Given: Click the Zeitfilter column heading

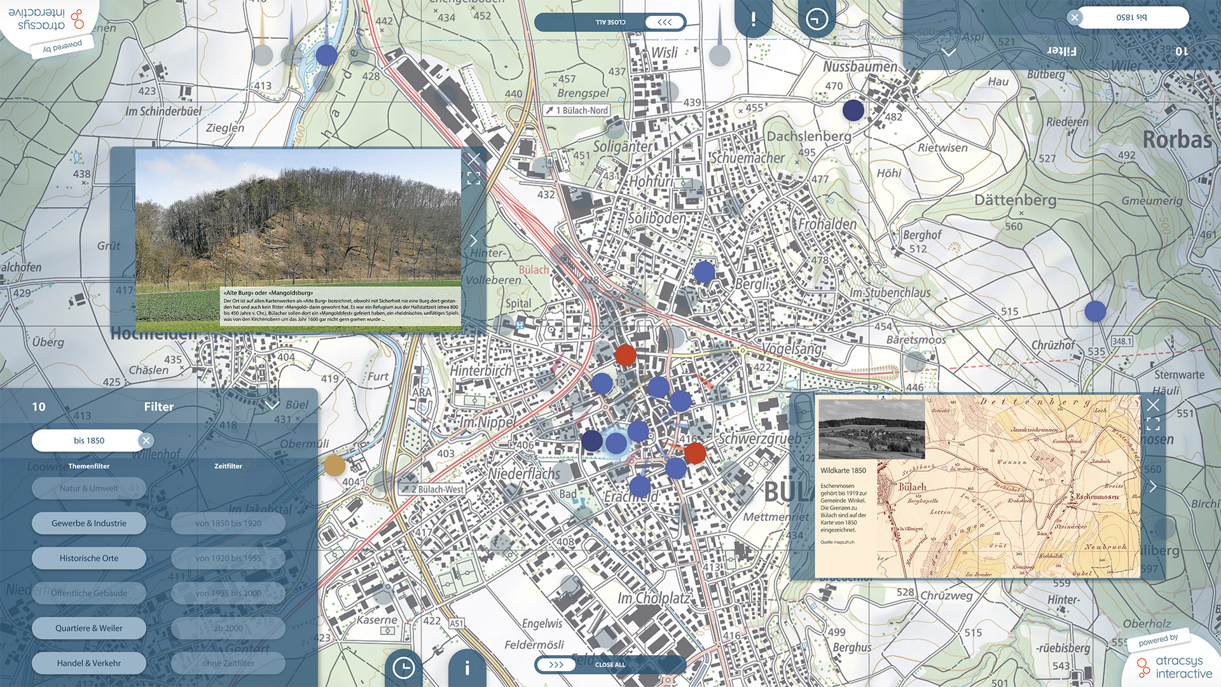Looking at the screenshot, I should pyautogui.click(x=228, y=466).
